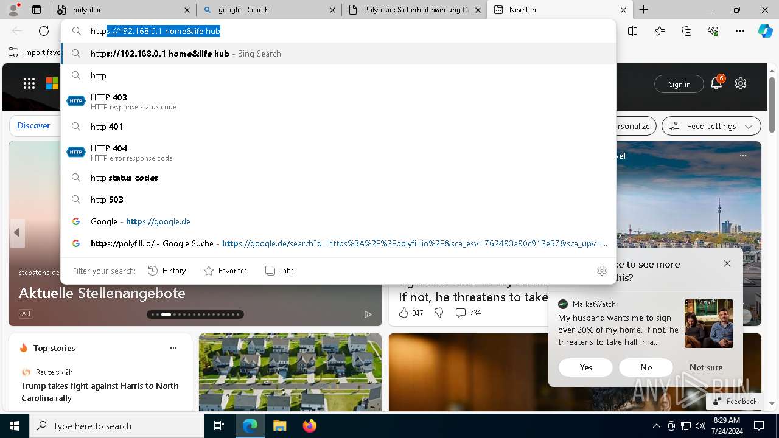Open the Windows Start button

15,426
